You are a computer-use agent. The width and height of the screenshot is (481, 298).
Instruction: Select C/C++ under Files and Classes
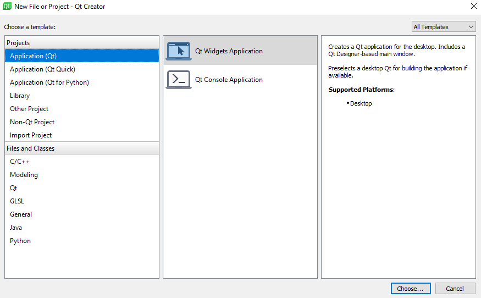point(20,162)
